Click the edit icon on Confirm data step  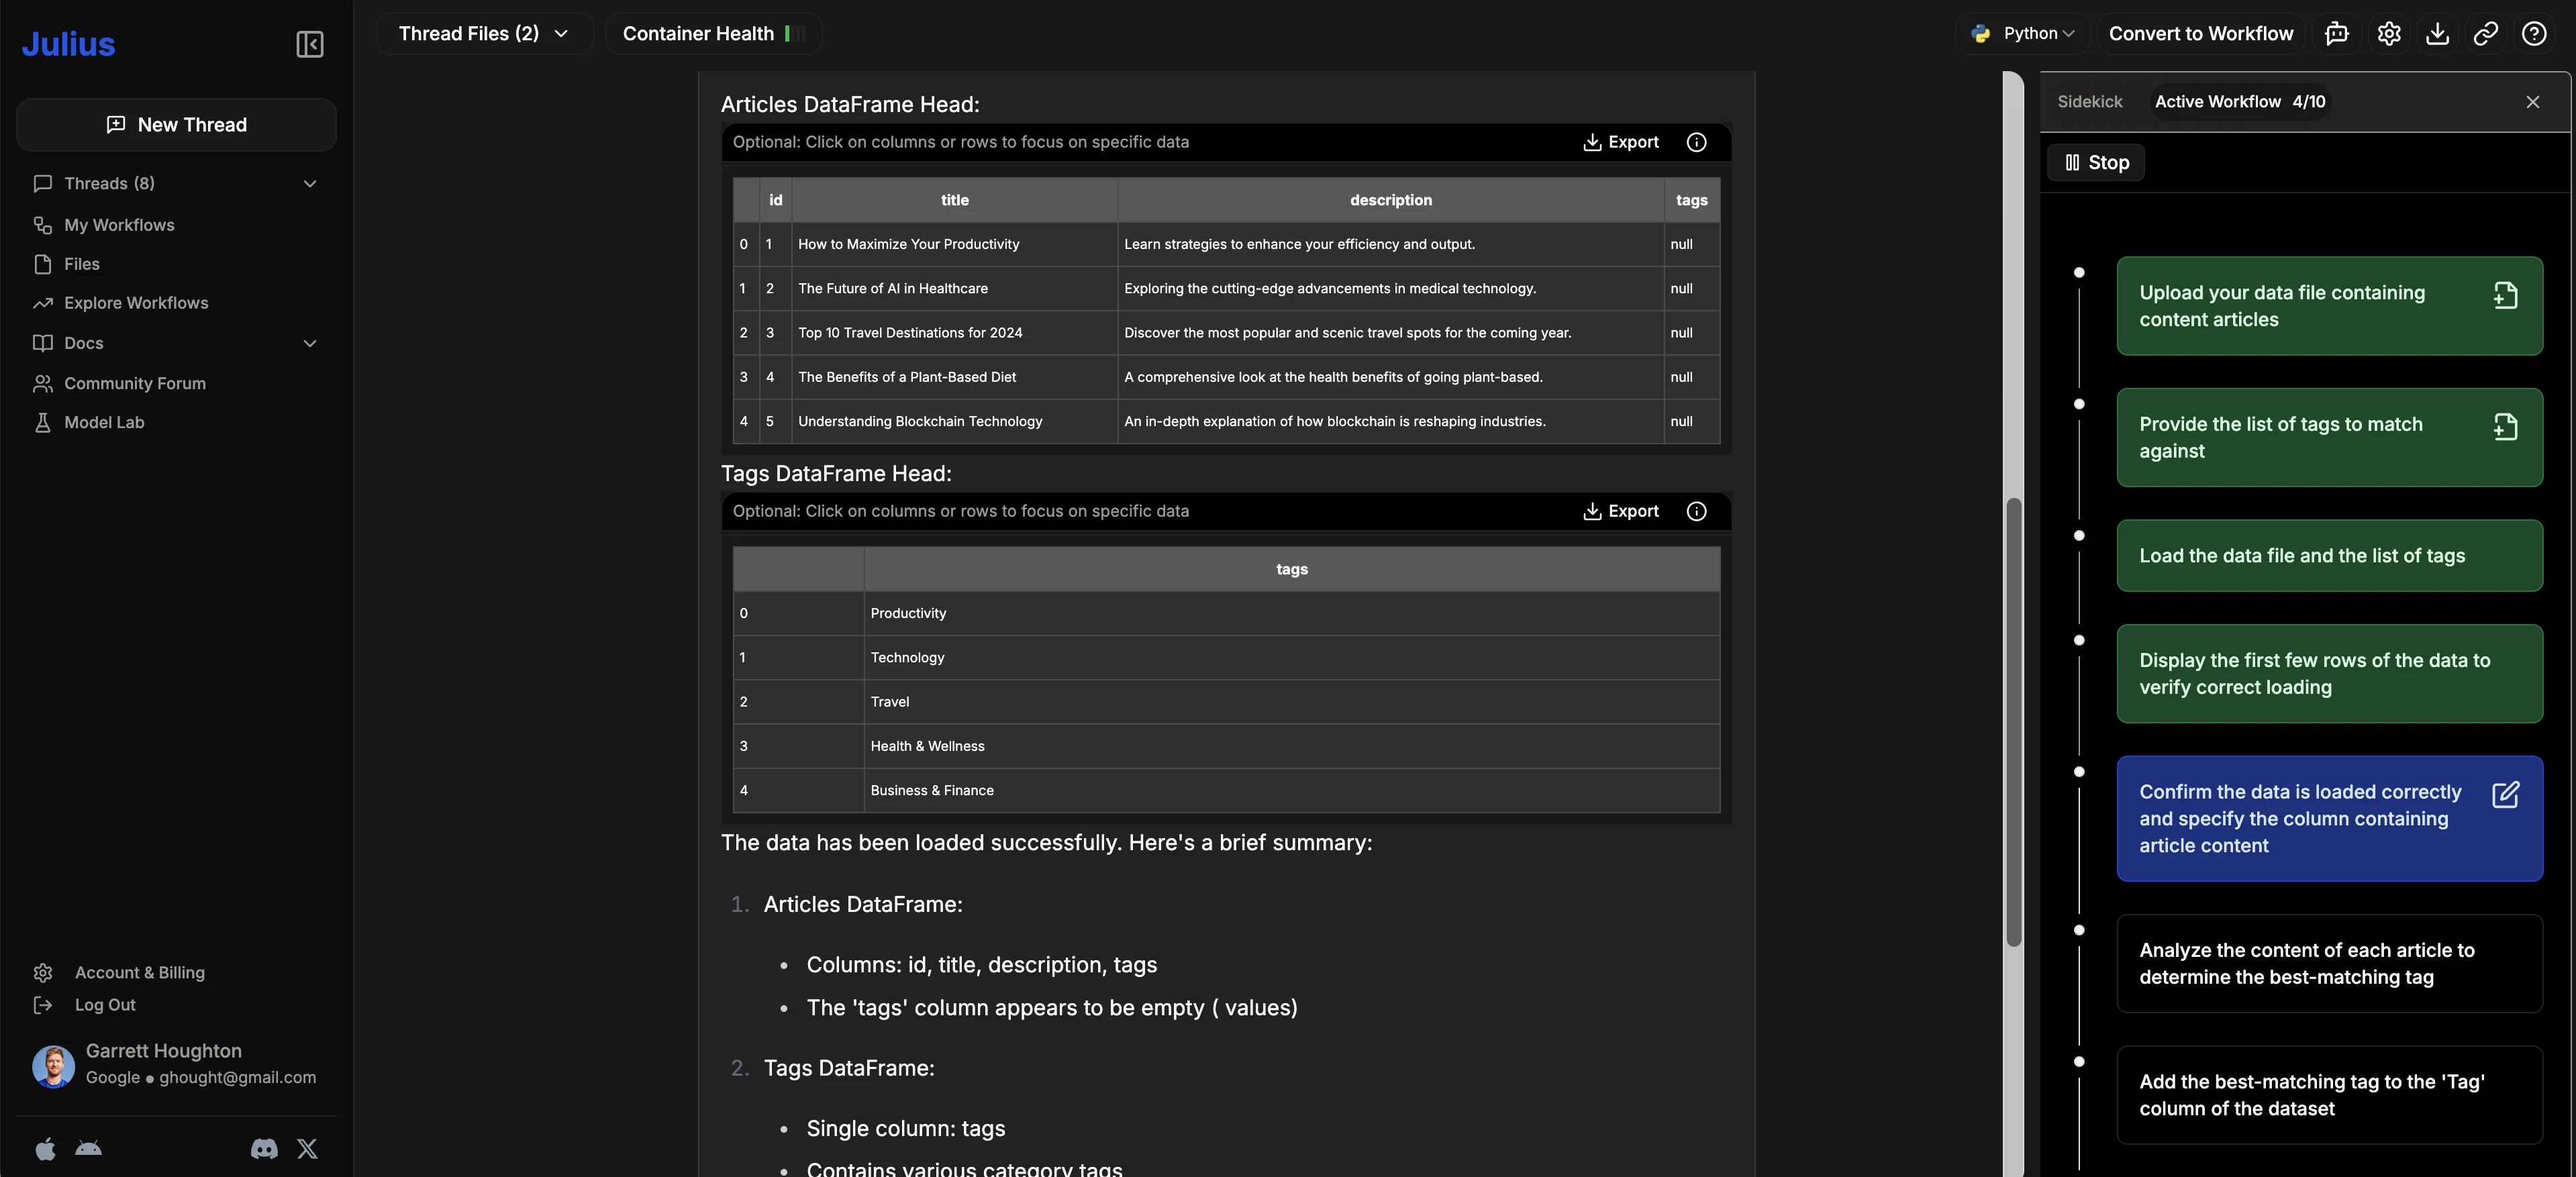(2505, 794)
